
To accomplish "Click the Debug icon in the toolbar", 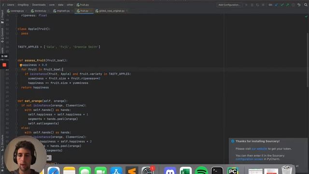I will (x=252, y=5).
